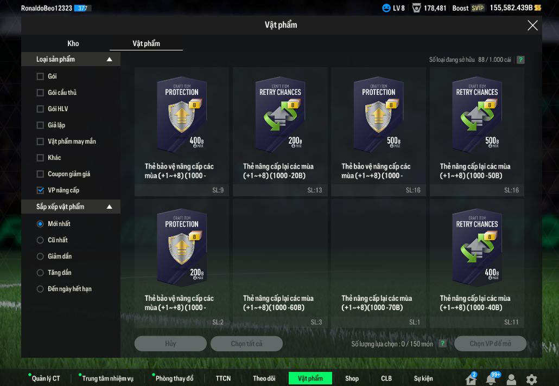Uncheck the VP nâng cấp filter
Viewport: 559px width, 386px height.
click(x=40, y=190)
